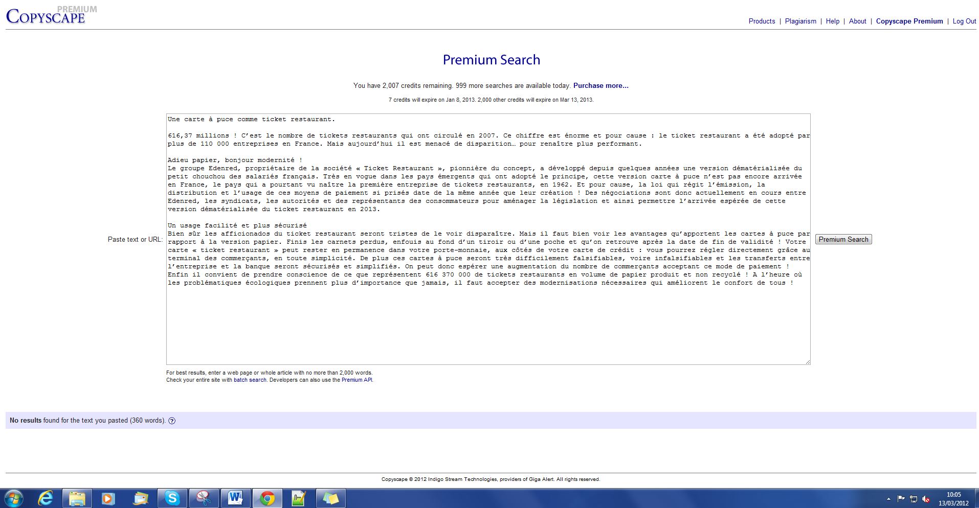Screen dimensions: 979x508
Task: Launch Snipping Tool from the taskbar
Action: click(204, 498)
